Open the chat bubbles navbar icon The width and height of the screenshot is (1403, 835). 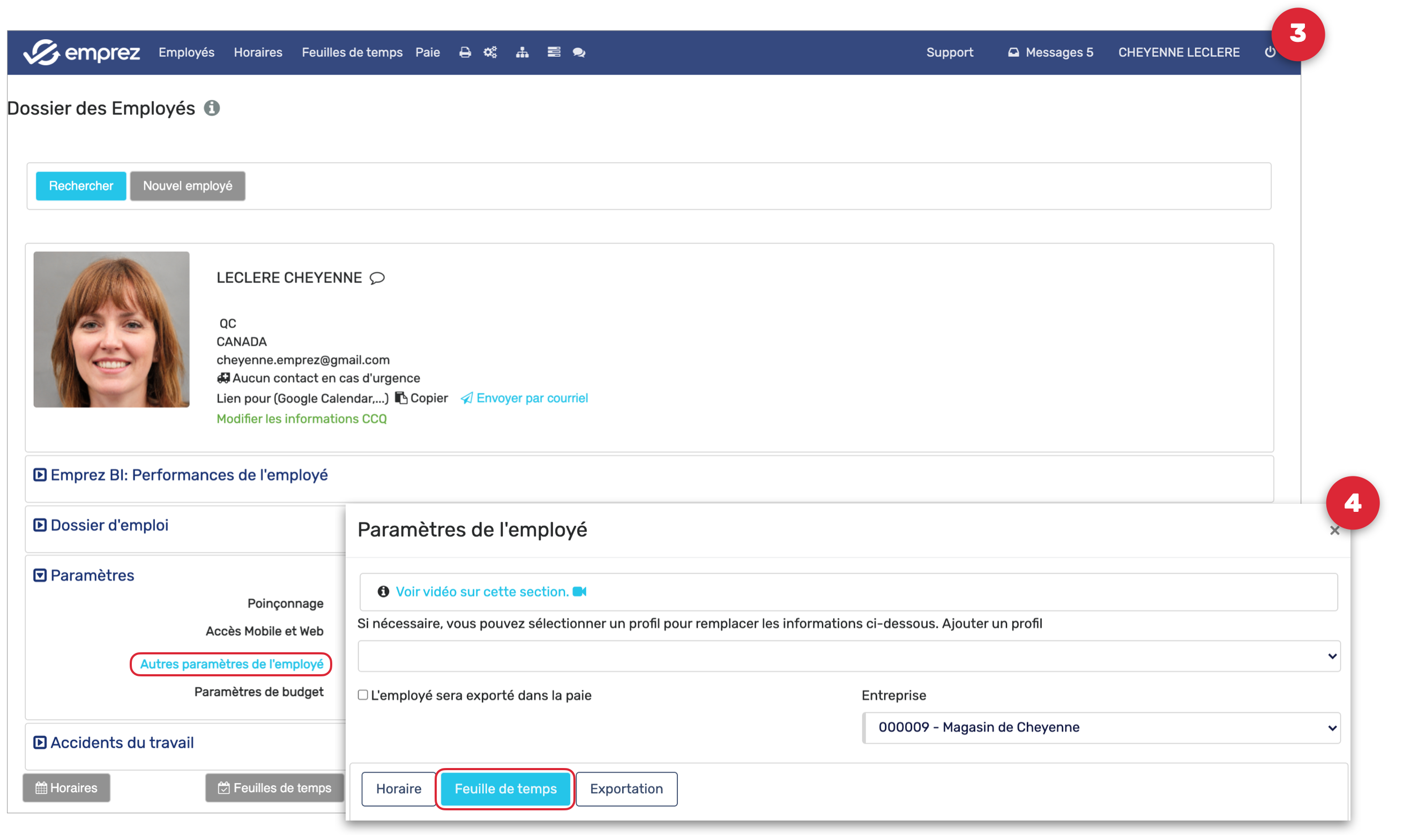click(x=579, y=53)
